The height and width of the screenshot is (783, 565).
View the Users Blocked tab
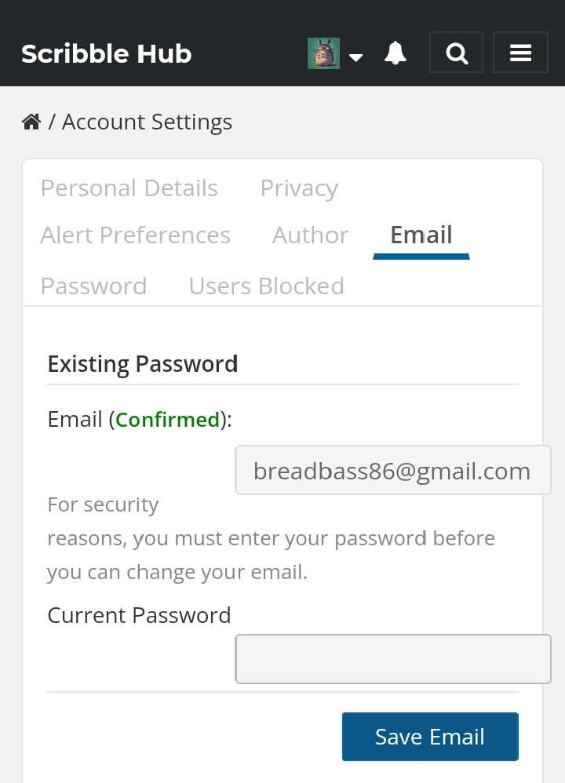[266, 286]
